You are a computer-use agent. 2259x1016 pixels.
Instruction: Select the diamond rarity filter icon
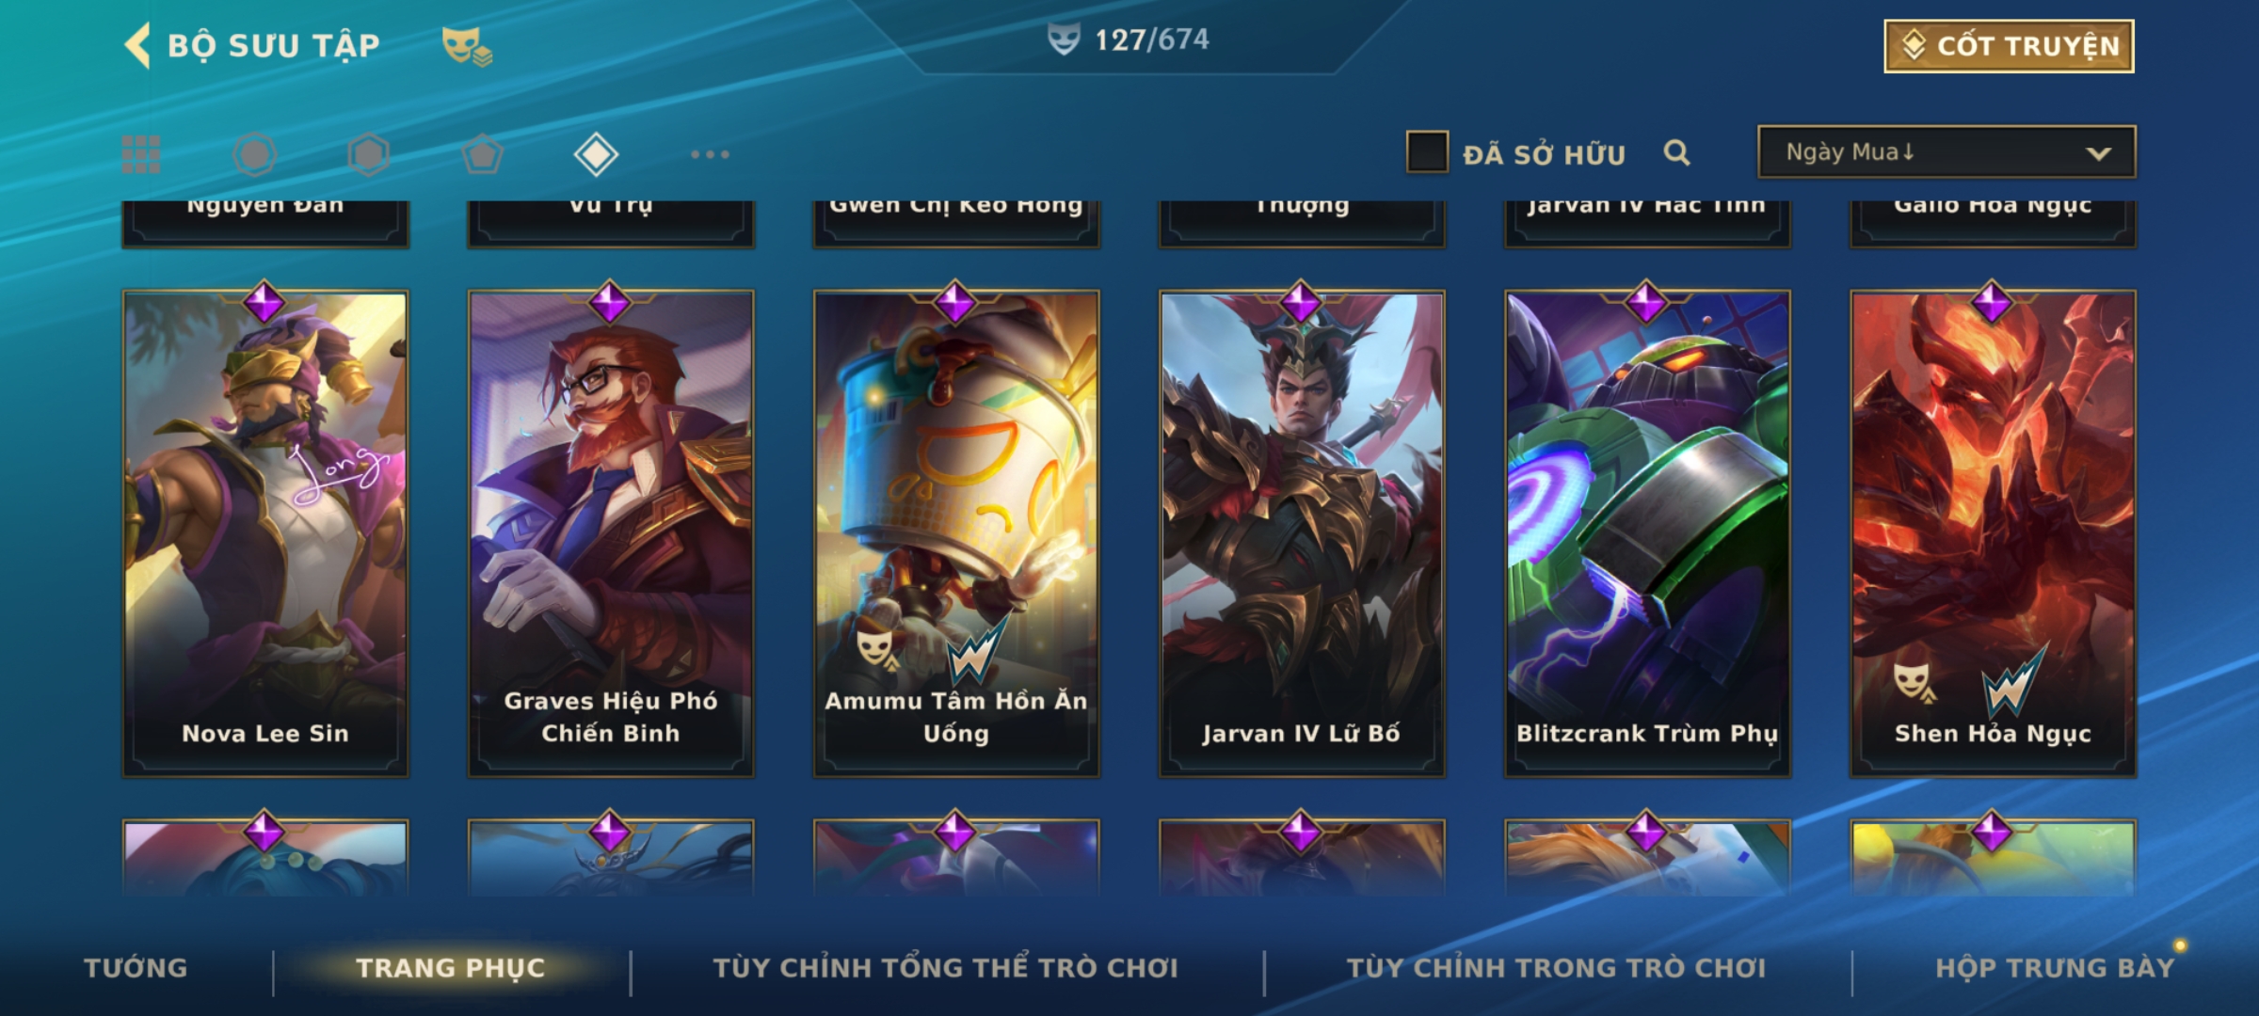click(x=596, y=154)
